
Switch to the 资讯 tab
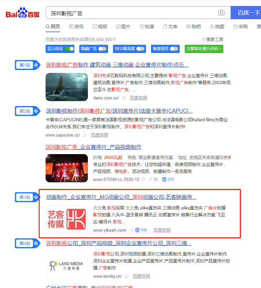click(x=76, y=27)
